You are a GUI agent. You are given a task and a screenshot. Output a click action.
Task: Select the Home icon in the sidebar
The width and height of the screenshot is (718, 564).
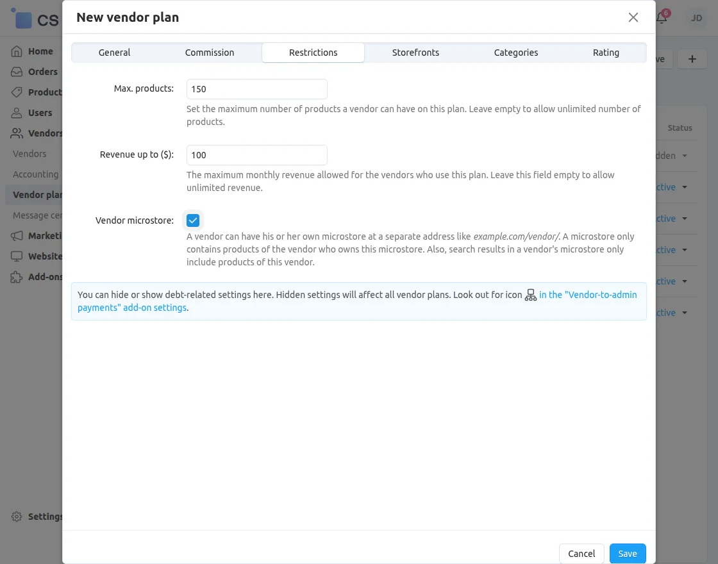(17, 51)
